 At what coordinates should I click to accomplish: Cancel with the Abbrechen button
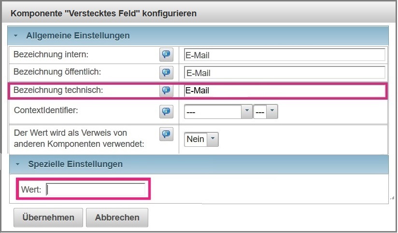tap(117, 217)
